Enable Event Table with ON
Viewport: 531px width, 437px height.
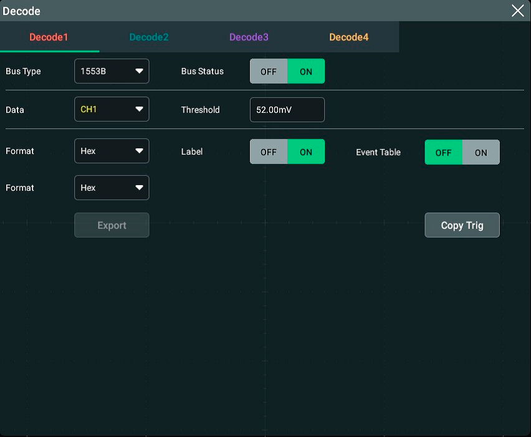click(481, 153)
